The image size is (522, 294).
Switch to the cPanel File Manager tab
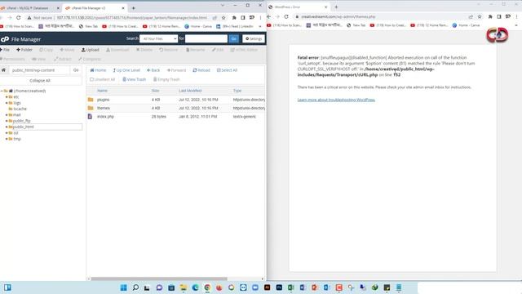[x=95, y=7]
